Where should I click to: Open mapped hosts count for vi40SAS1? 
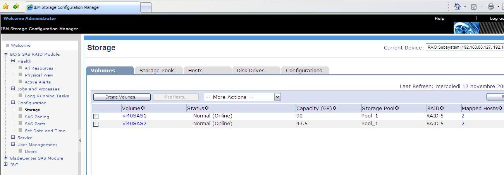pyautogui.click(x=463, y=116)
